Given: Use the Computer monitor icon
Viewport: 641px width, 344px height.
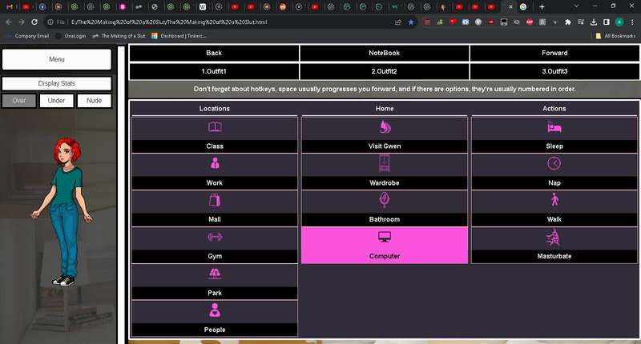Looking at the screenshot, I should click(385, 237).
